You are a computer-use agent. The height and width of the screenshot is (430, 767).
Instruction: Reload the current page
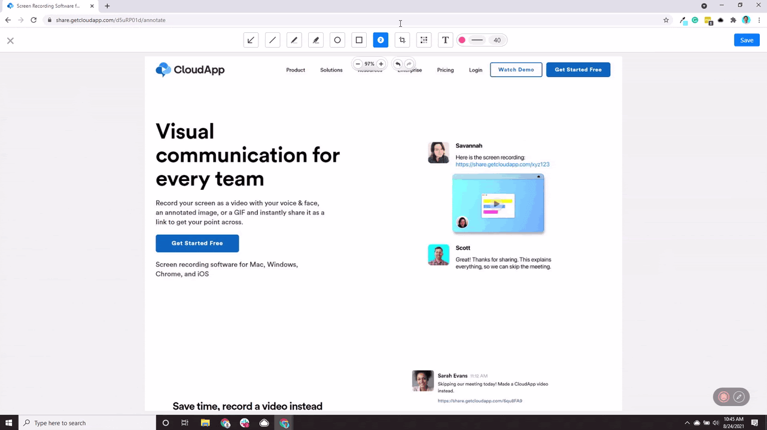(34, 20)
